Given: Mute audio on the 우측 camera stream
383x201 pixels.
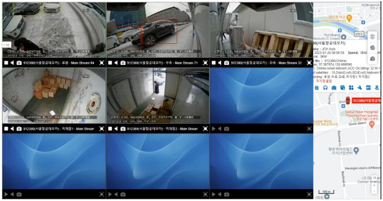Looking at the screenshot, I should (116, 63).
